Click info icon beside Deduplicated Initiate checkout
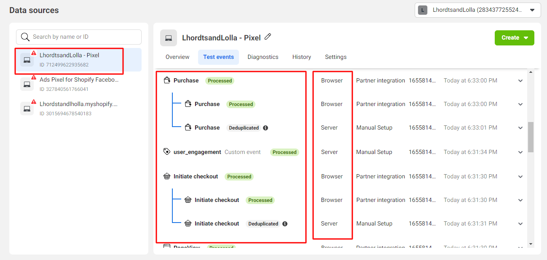The height and width of the screenshot is (260, 547). (285, 224)
